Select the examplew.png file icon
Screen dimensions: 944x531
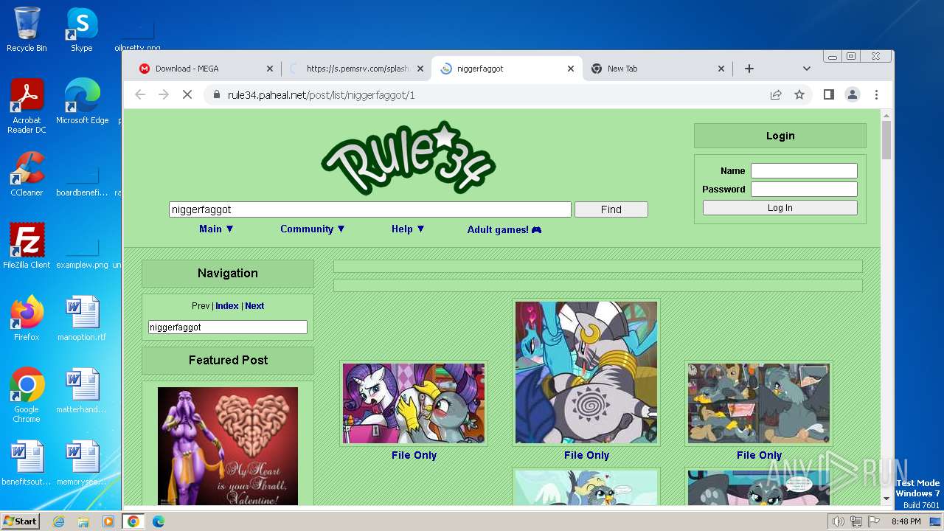pos(82,251)
